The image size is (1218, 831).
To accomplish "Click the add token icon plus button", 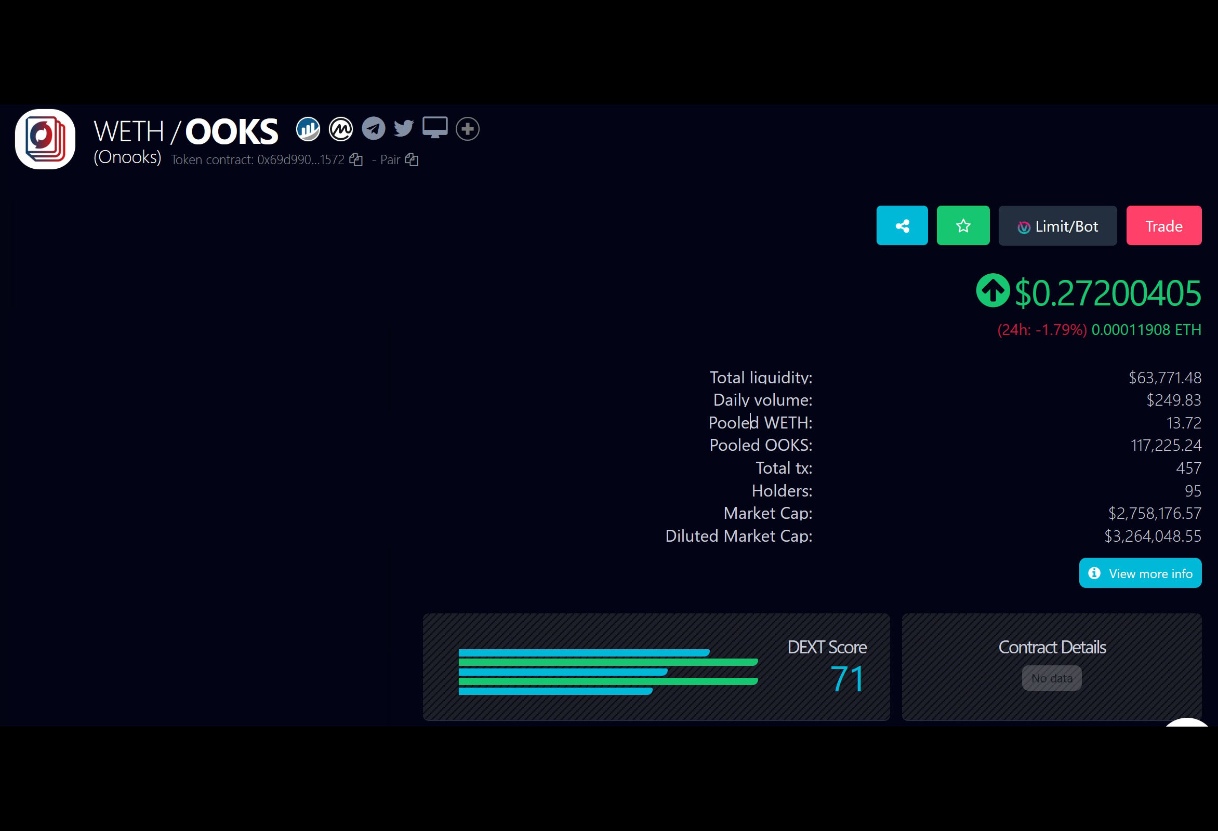I will coord(467,129).
